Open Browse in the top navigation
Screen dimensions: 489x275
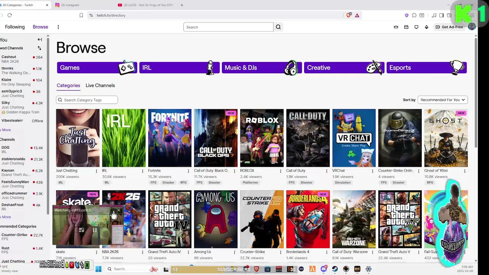(40, 27)
